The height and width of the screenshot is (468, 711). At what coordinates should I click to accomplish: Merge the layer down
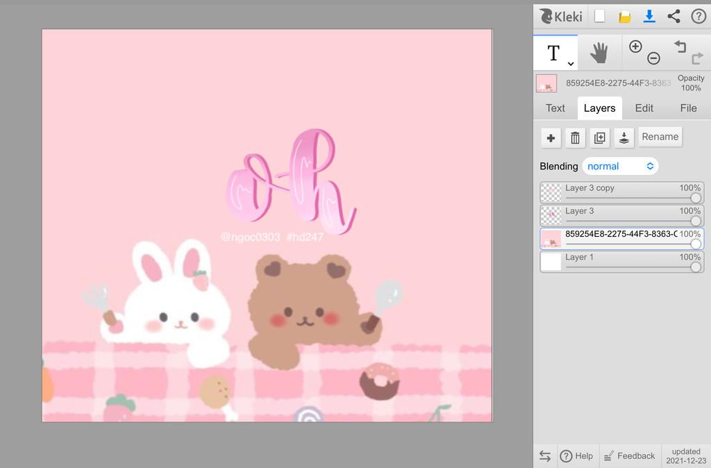click(624, 138)
